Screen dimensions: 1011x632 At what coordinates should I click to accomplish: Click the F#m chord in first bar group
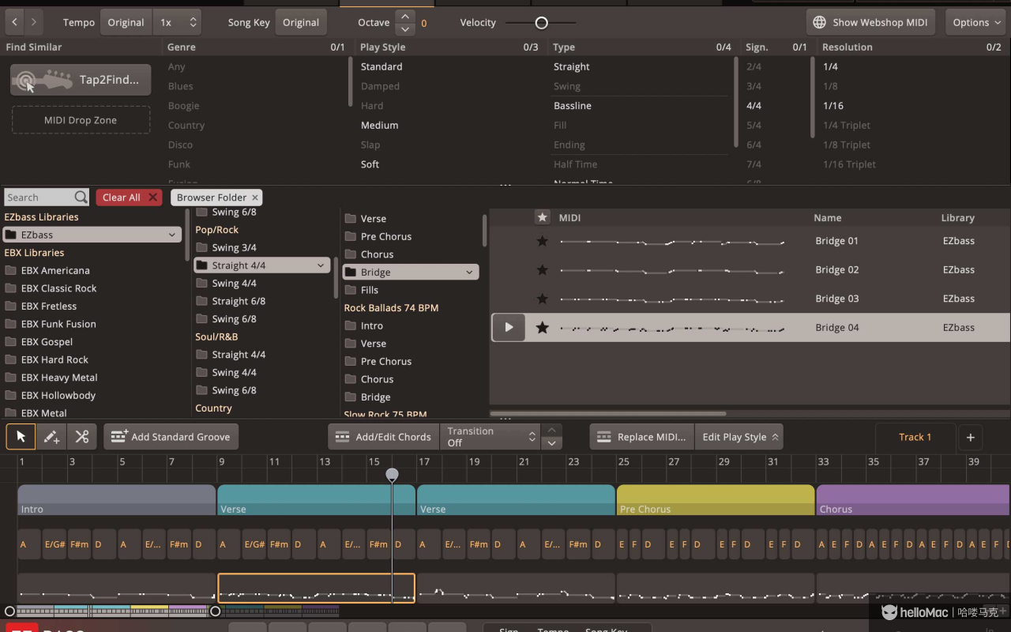79,544
